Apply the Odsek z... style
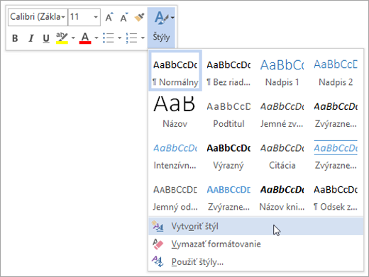Image resolution: width=369 pixels, height=277 pixels. (x=336, y=195)
